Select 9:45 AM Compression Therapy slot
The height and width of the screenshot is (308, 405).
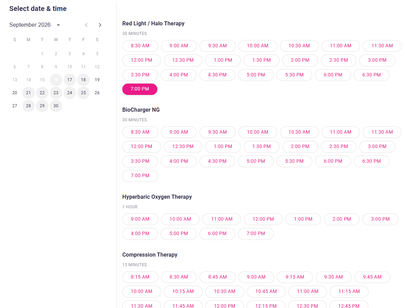[372, 277]
